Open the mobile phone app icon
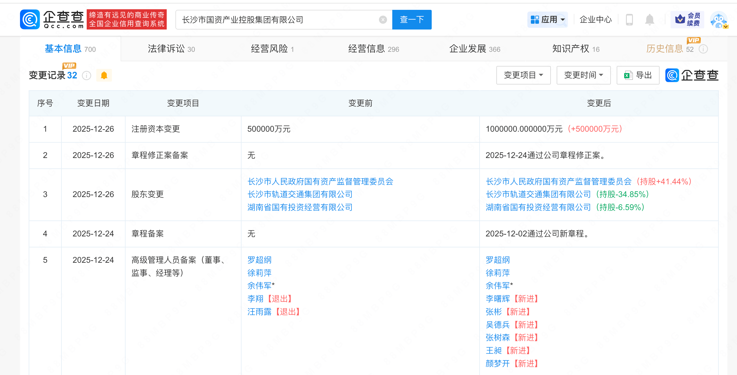Screen dimensions: 737x375 pos(629,20)
